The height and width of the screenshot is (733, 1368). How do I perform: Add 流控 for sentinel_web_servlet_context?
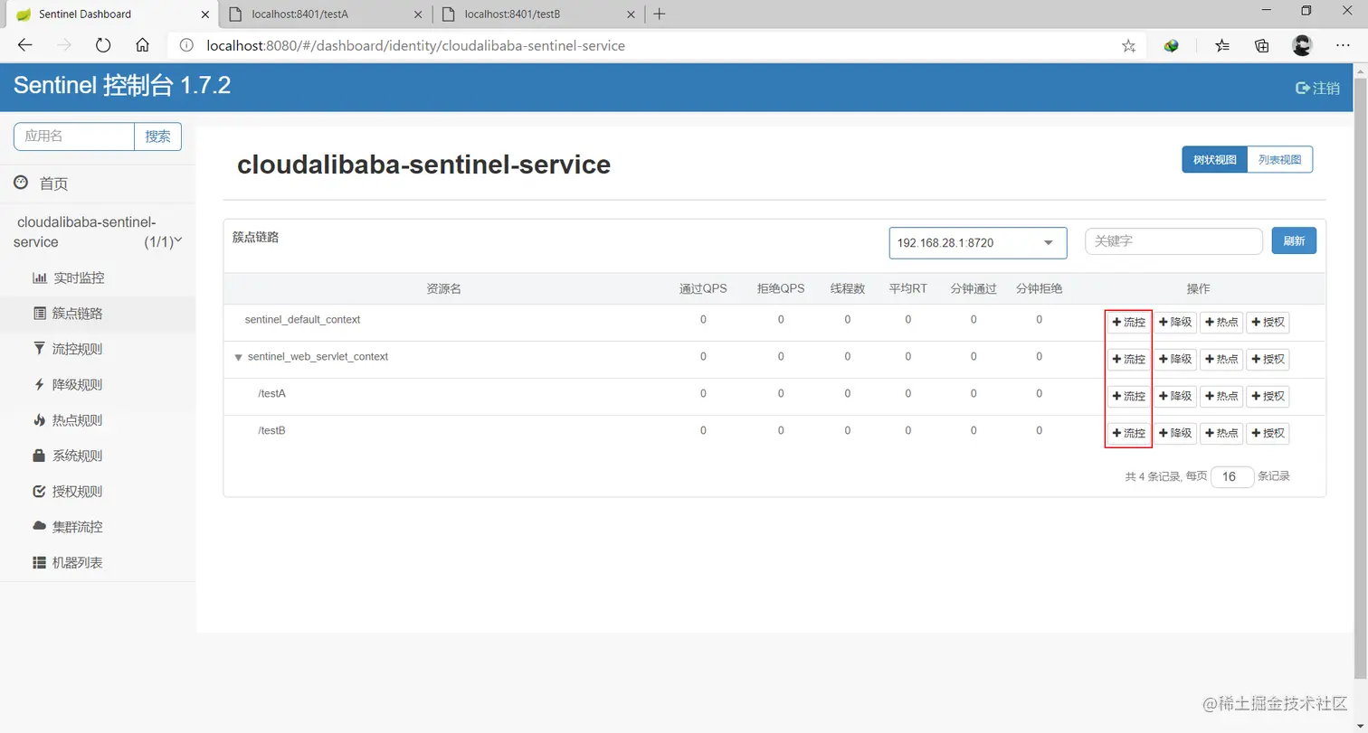tap(1128, 359)
